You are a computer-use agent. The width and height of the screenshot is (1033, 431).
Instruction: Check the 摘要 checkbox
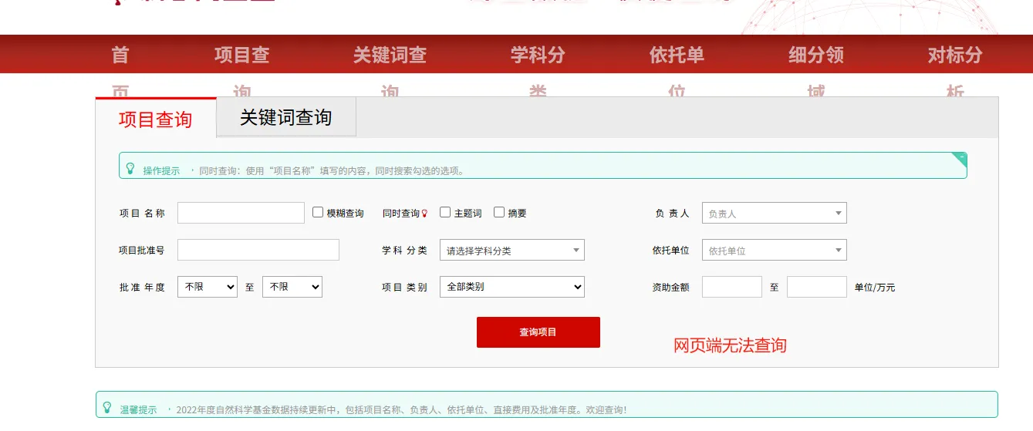click(x=499, y=212)
